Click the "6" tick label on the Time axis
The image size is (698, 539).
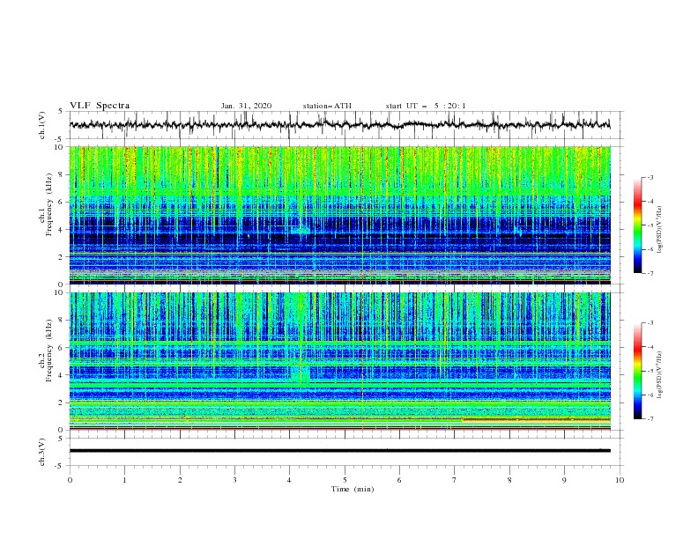pos(399,480)
